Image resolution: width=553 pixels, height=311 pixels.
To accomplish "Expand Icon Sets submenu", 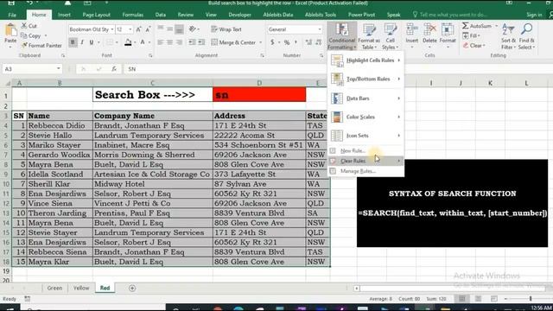I will coord(365,136).
